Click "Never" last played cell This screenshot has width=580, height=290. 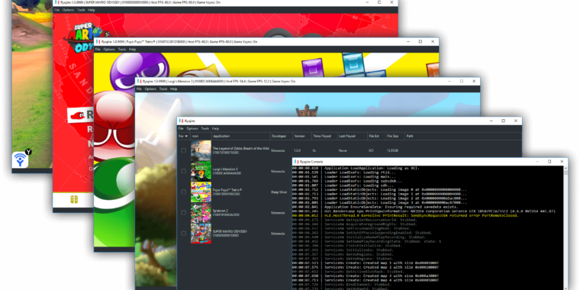343,150
